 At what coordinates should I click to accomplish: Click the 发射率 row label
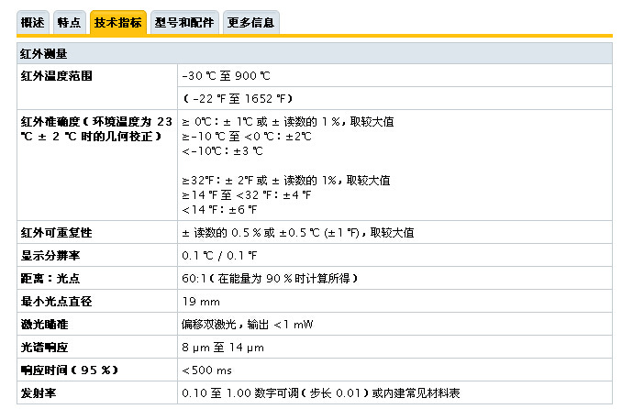38,393
